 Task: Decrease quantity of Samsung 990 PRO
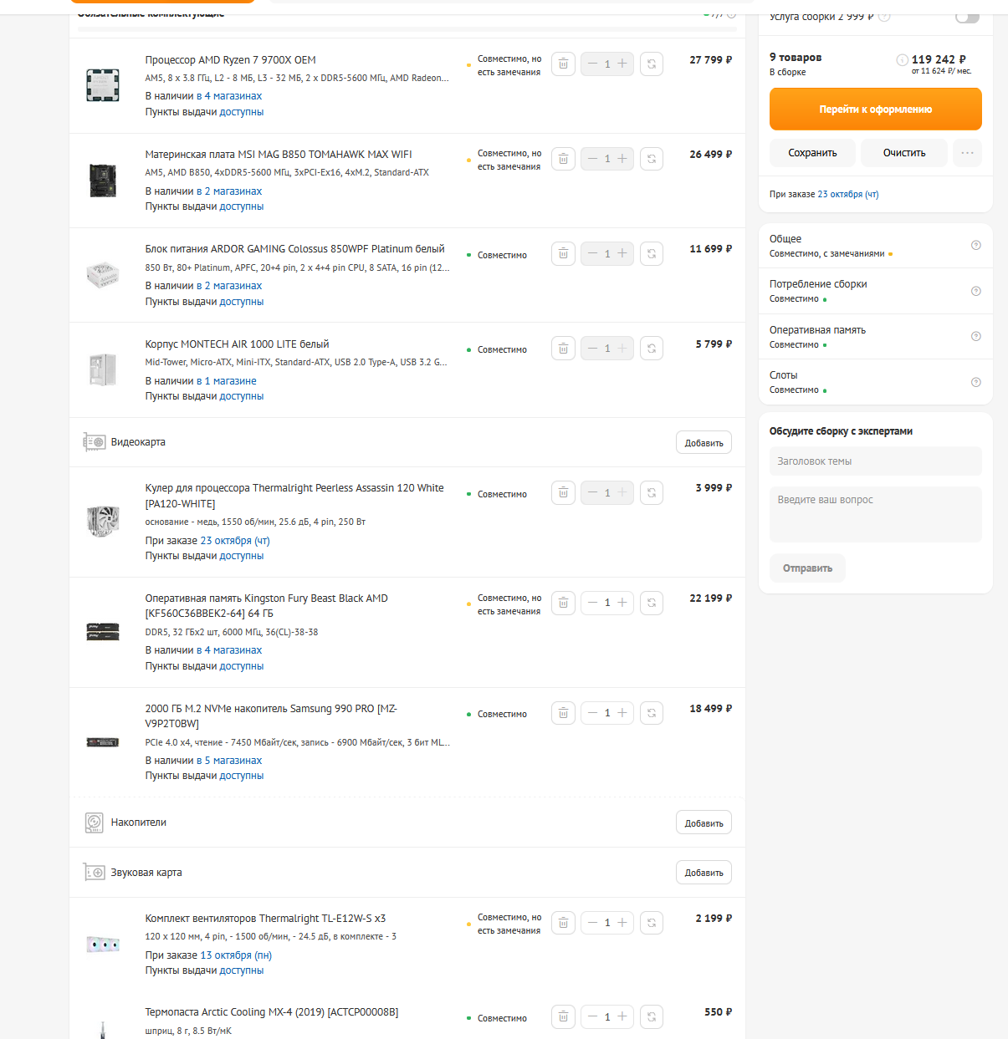tap(592, 713)
